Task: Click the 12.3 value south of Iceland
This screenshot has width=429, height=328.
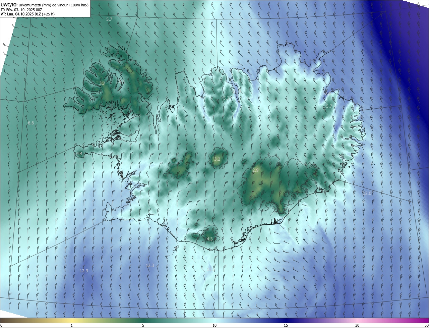Action: pyautogui.click(x=150, y=266)
